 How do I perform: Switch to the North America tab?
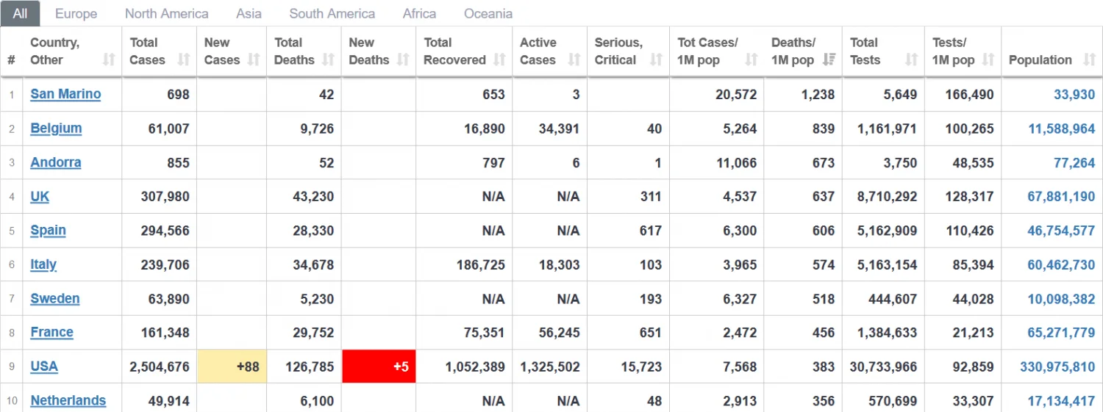(x=166, y=13)
